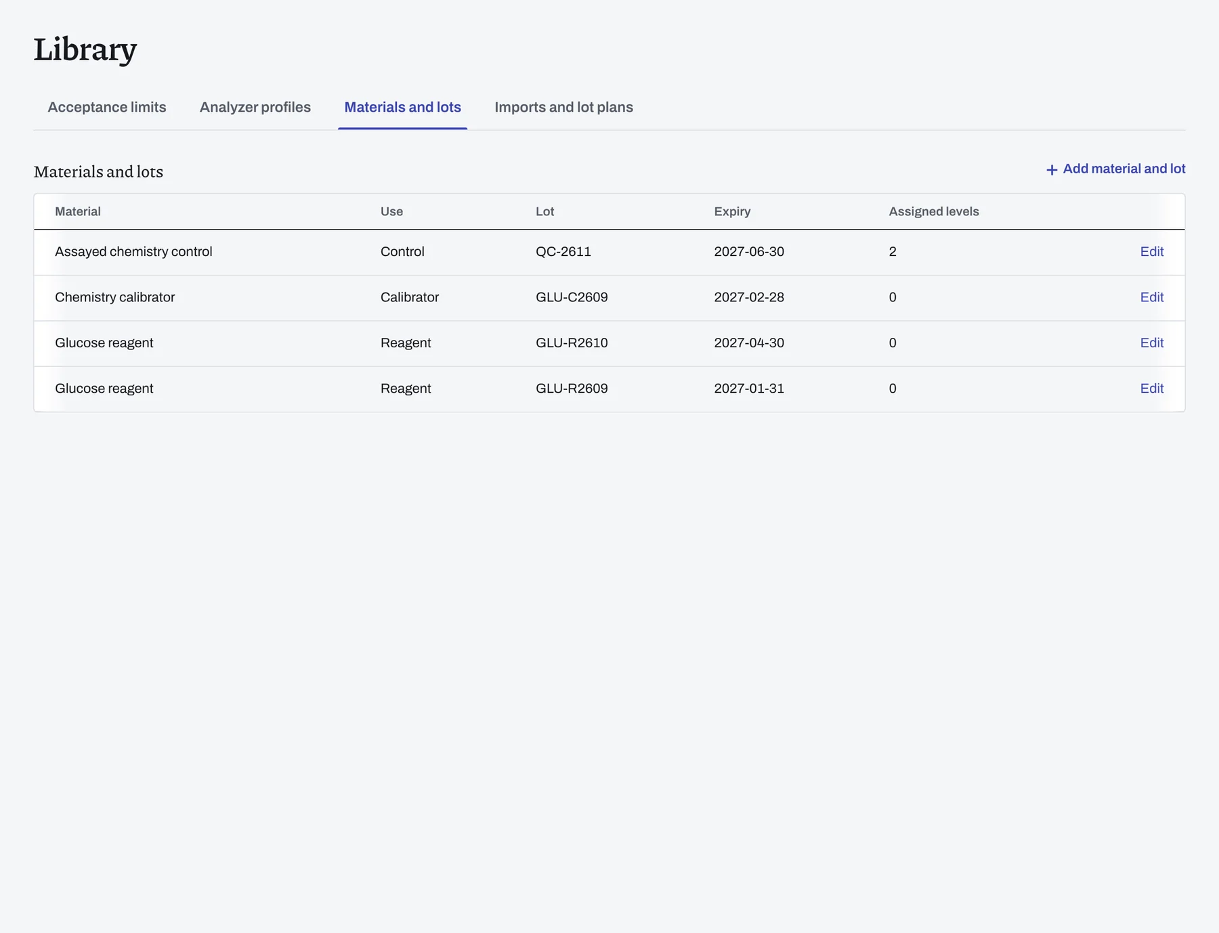Click the Library page heading
This screenshot has width=1219, height=933.
85,49
